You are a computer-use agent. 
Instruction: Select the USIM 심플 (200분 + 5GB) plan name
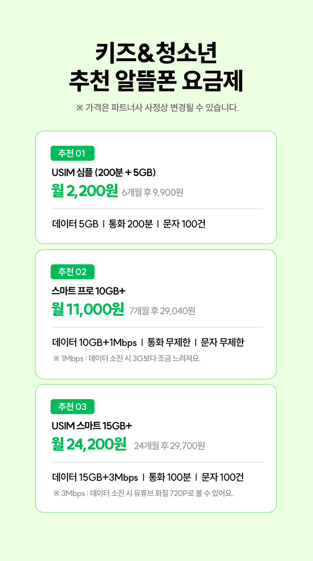pos(104,173)
